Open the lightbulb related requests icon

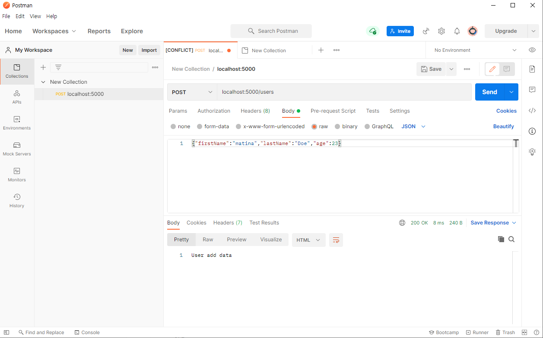pyautogui.click(x=532, y=152)
